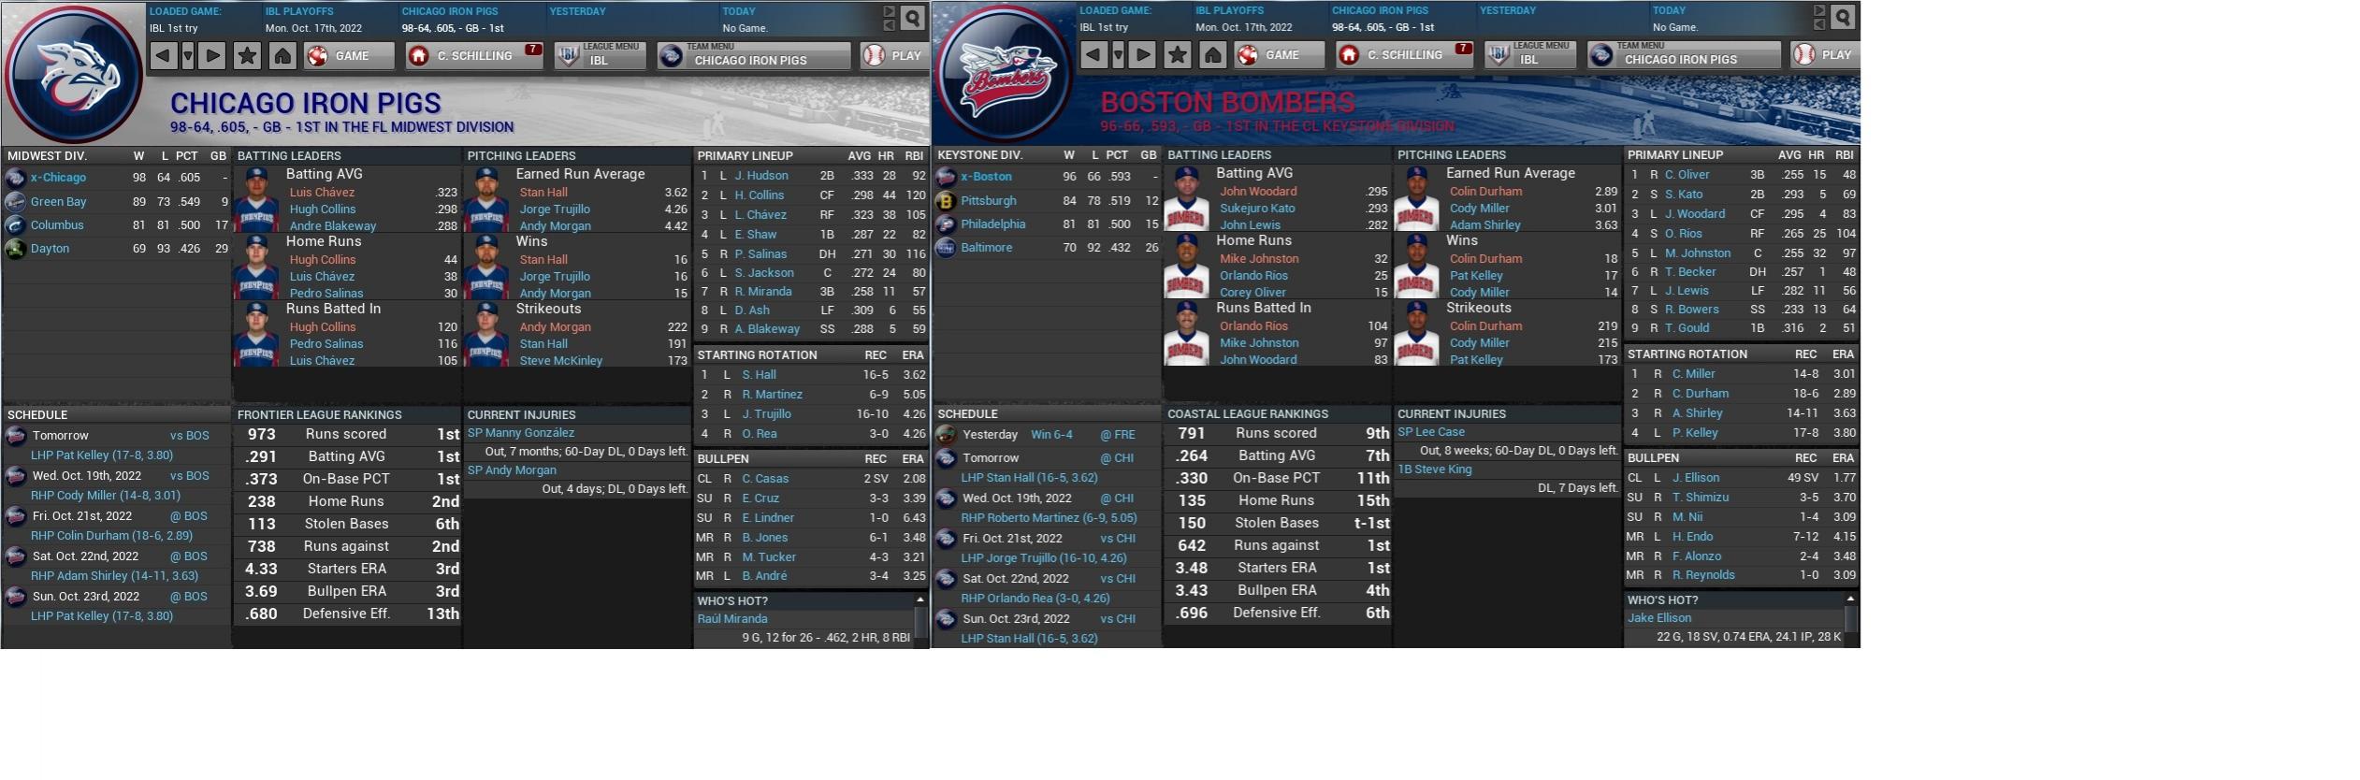
Task: Go forward using Chicago screen's right arrow
Action: point(212,56)
